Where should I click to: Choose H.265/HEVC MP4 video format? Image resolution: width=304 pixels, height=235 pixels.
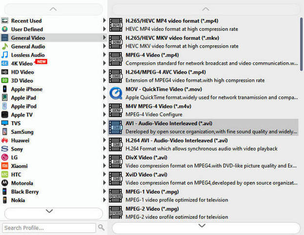coord(203,25)
